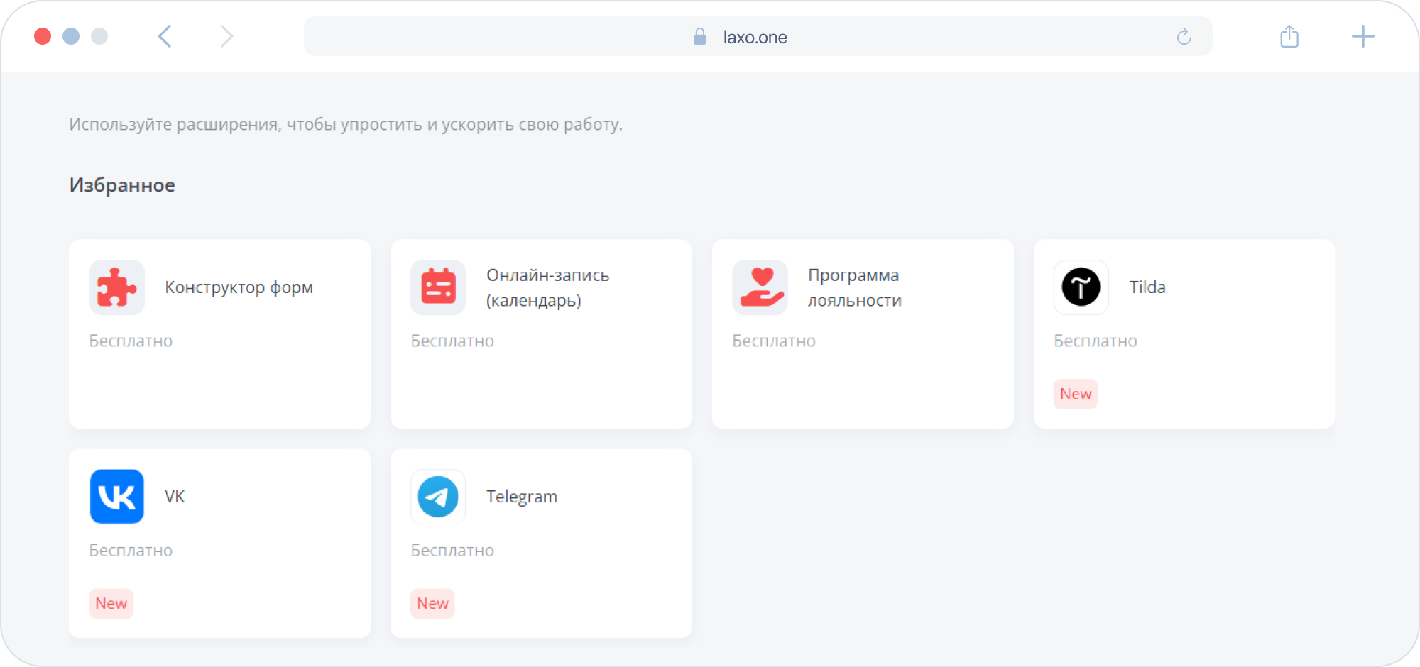Reload the page using refresh icon
The height and width of the screenshot is (667, 1420).
click(x=1184, y=37)
